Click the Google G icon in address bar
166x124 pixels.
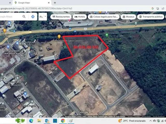tap(153, 9)
